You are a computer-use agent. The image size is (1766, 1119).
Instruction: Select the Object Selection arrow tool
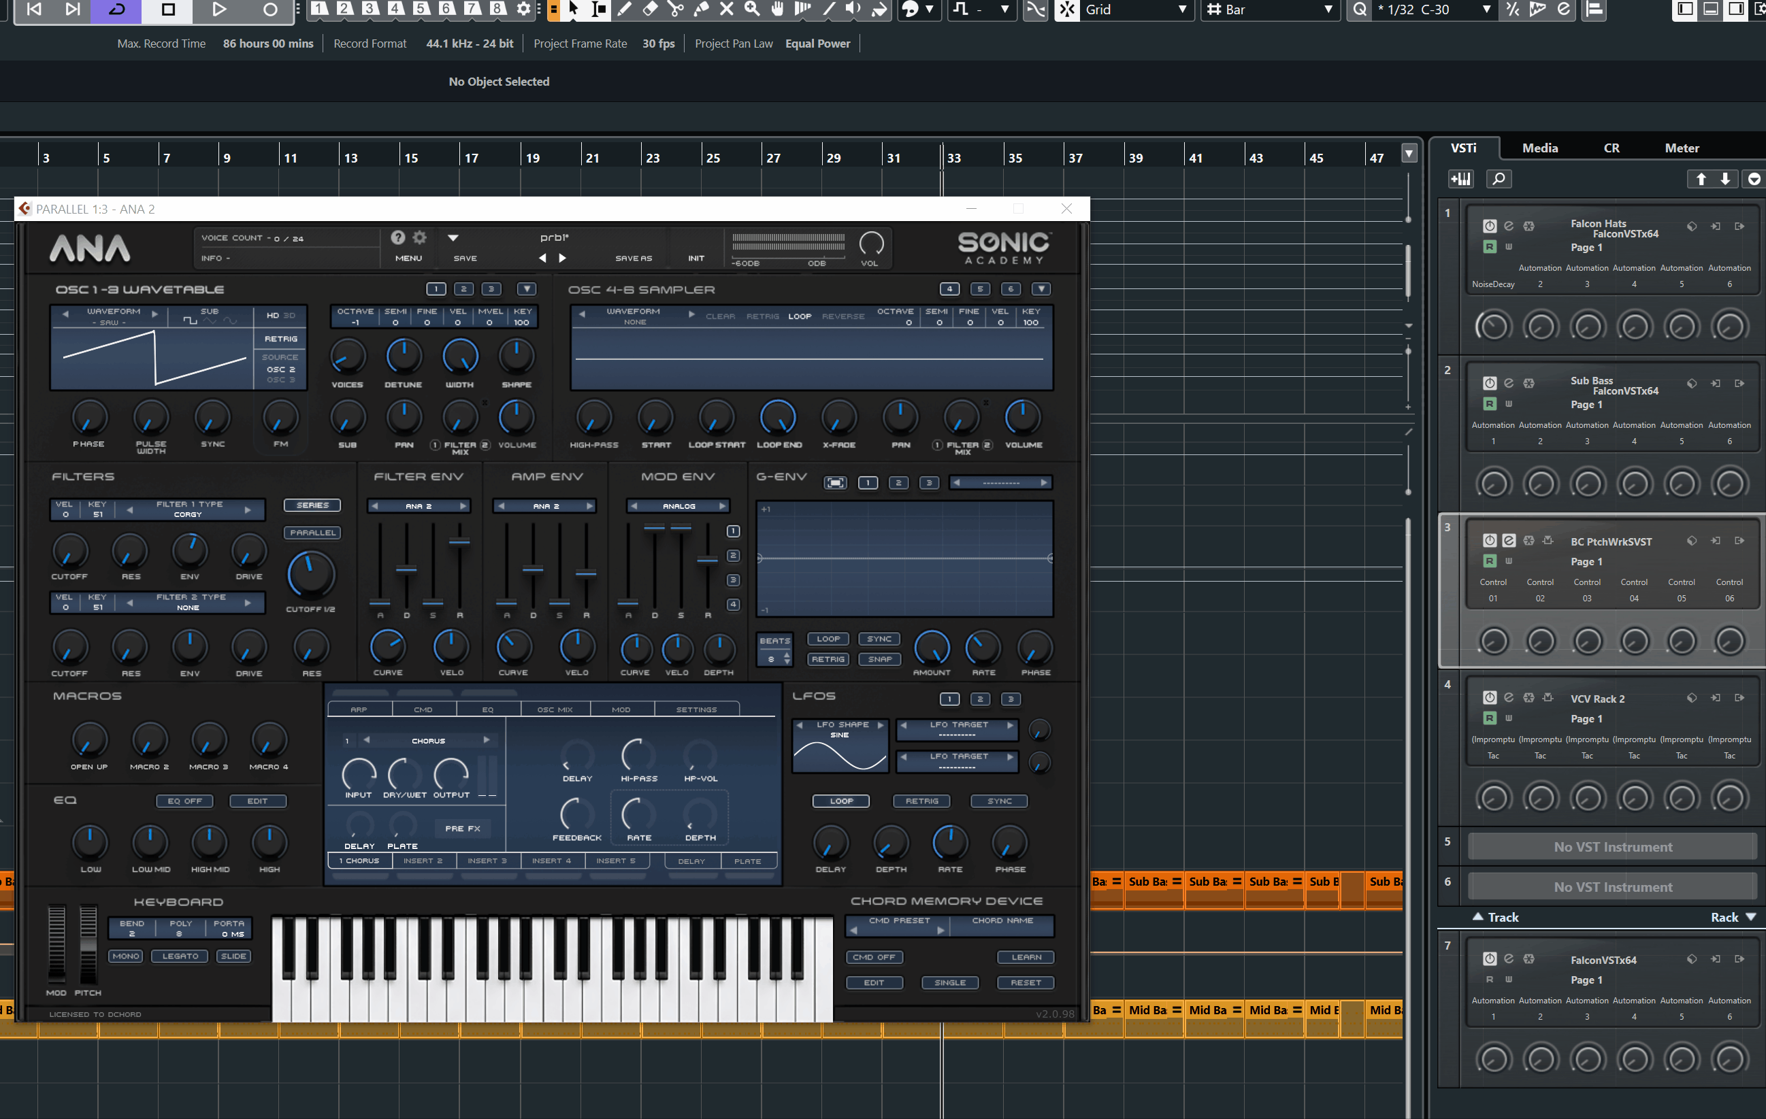(573, 9)
